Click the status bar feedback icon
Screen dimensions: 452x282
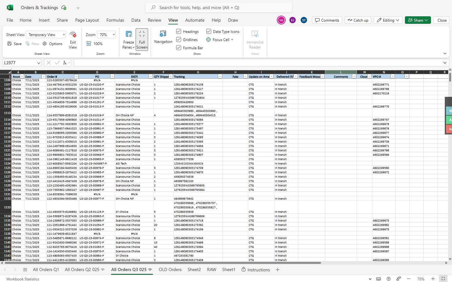point(399,279)
